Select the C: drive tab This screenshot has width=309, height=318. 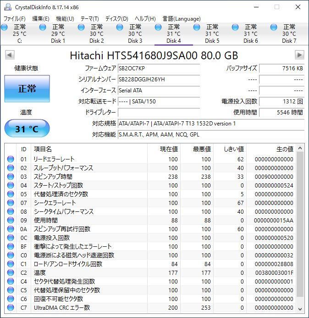coord(19,34)
